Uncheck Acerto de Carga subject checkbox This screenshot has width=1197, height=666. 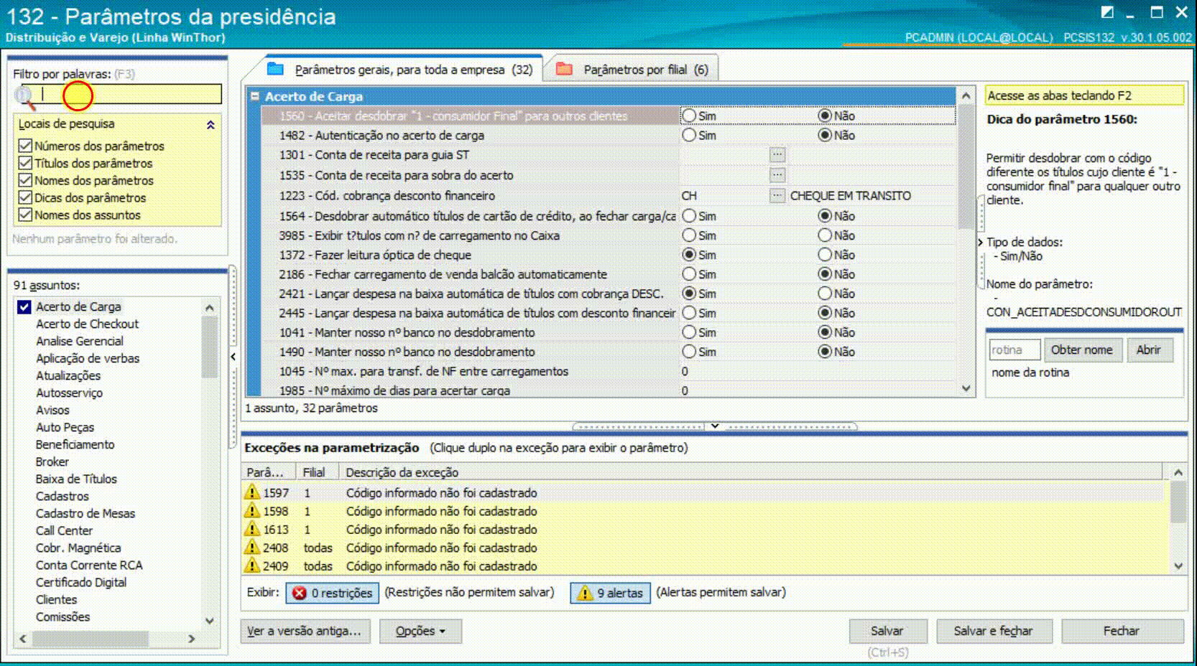click(x=24, y=306)
